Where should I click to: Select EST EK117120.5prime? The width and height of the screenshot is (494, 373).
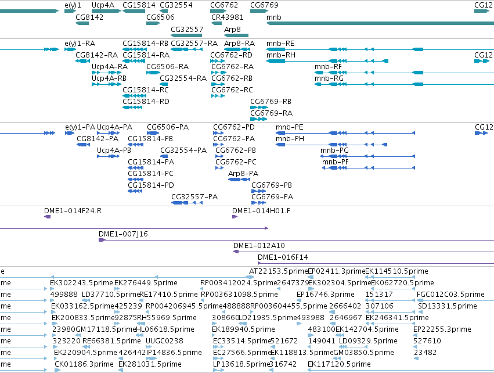point(339,364)
